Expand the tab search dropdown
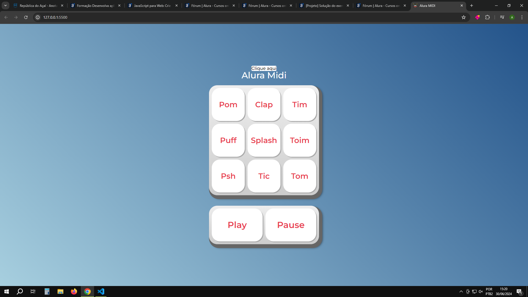The height and width of the screenshot is (297, 528). click(5, 5)
